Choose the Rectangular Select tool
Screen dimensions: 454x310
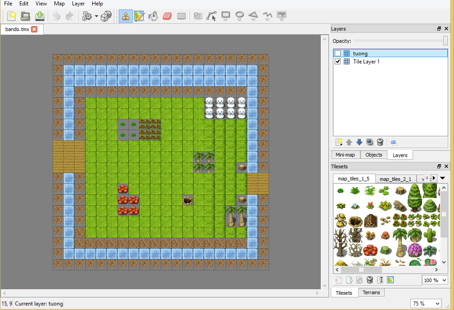point(181,16)
